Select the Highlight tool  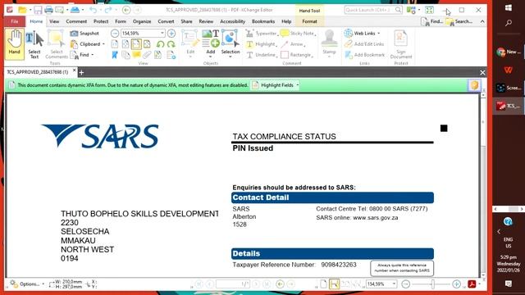[x=261, y=44]
